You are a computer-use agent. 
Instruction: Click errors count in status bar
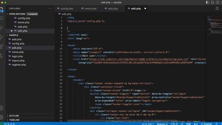7,124
